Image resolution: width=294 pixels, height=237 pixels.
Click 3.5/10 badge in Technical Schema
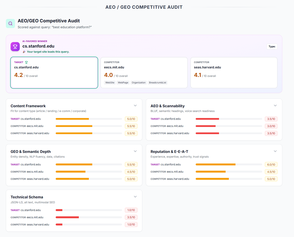coord(131,217)
